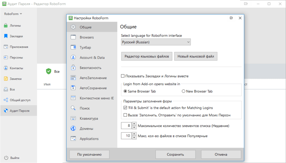Image resolution: width=286 pixels, height=163 pixels.
Task: Increase Популярные files list count
Action: pos(134,134)
